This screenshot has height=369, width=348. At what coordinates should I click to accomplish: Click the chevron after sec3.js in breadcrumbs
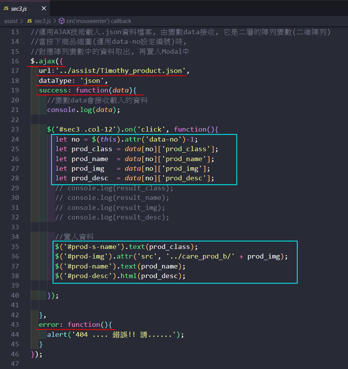54,21
